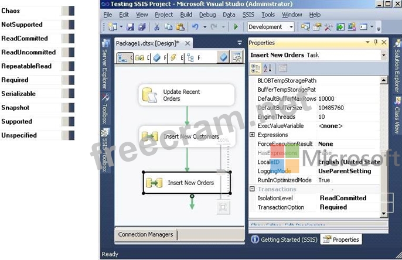The image size is (402, 260).
Task: Select the Package1.dtsx [Design] tab
Action: tap(148, 43)
